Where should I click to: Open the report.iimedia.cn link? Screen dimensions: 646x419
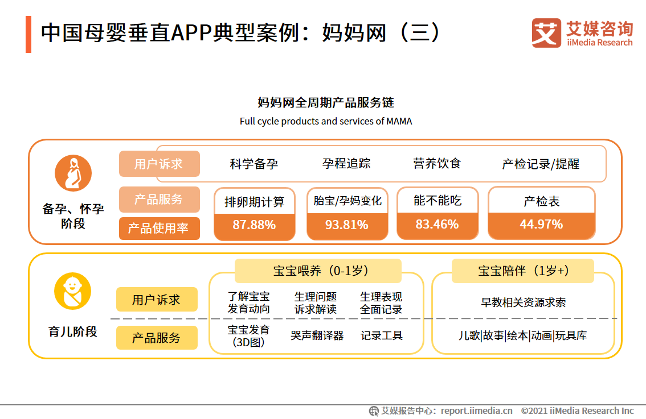[x=477, y=411]
